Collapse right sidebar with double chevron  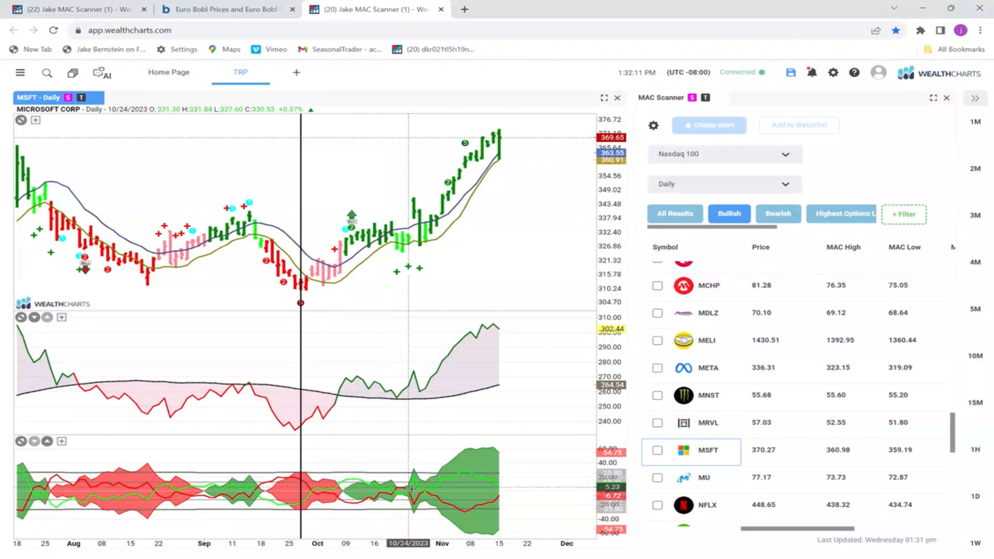(975, 98)
